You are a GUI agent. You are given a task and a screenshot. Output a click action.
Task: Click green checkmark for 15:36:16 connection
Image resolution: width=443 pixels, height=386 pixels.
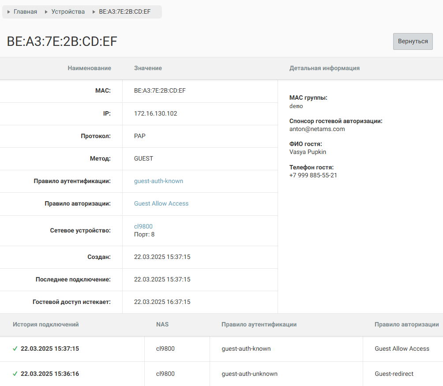point(15,374)
